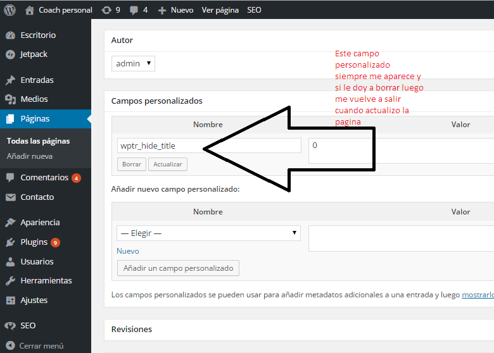Click Añadir un campo personalizado button

179,268
